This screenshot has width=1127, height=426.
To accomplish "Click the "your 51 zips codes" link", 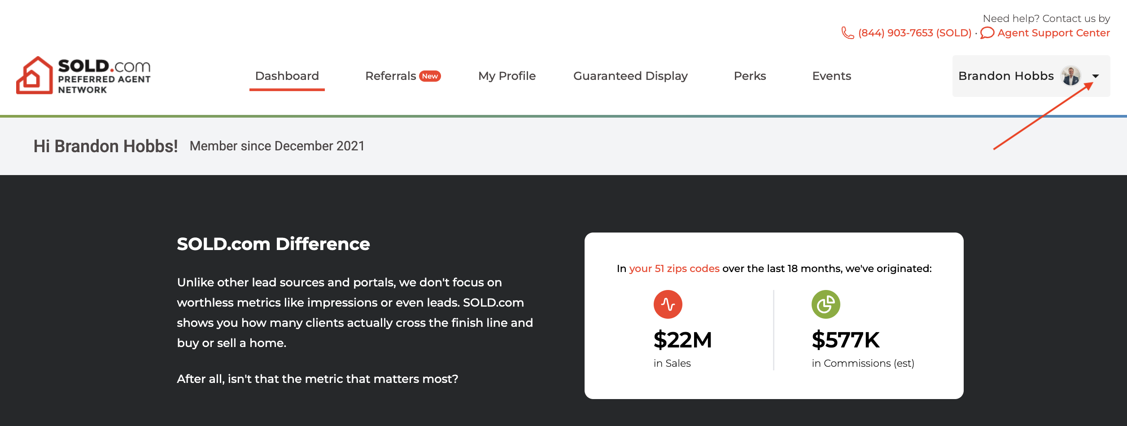I will 674,268.
